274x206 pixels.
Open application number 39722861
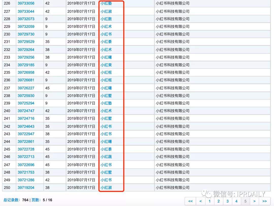click(26, 142)
